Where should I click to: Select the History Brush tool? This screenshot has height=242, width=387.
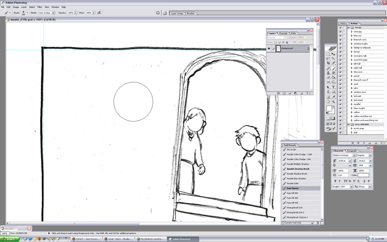point(333,73)
